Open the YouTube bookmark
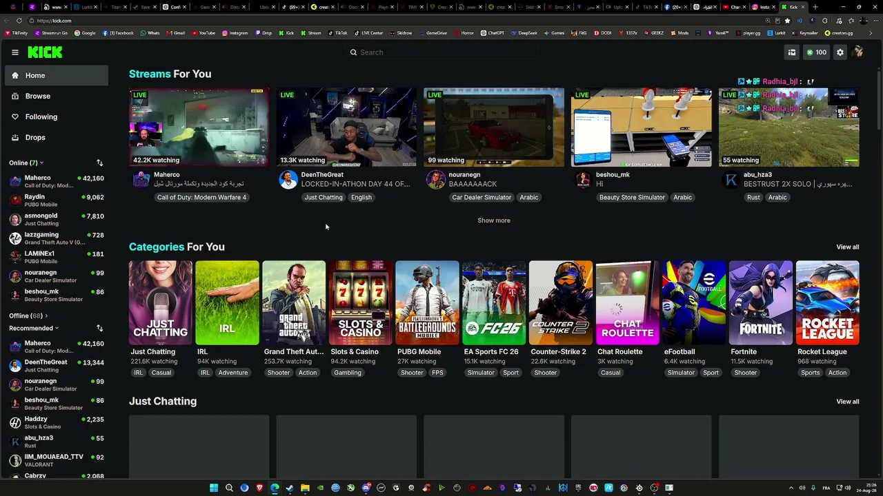 (204, 33)
